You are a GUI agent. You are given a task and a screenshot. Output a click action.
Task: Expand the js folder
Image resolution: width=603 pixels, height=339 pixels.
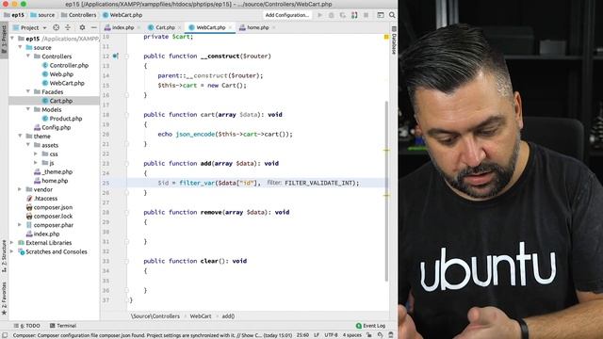[x=36, y=163]
